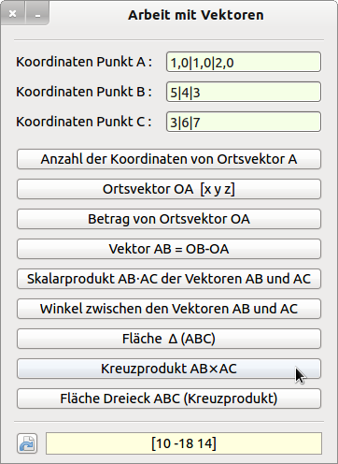Focus the Koordinaten Punkt C input field

244,122
